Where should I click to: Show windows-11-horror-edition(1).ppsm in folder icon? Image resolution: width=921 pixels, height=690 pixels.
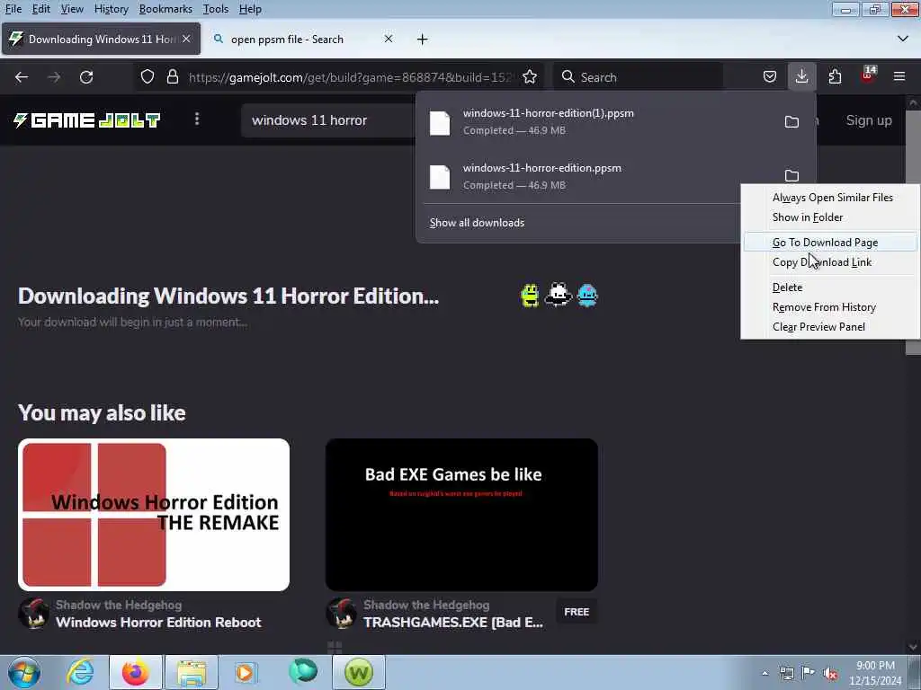791,121
